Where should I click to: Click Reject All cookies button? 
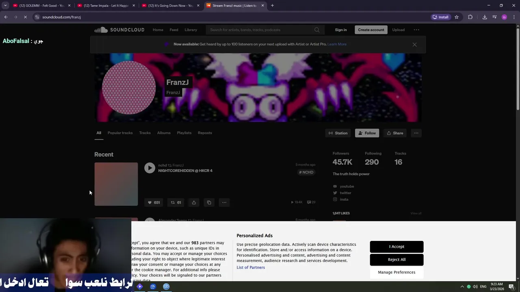(396, 260)
